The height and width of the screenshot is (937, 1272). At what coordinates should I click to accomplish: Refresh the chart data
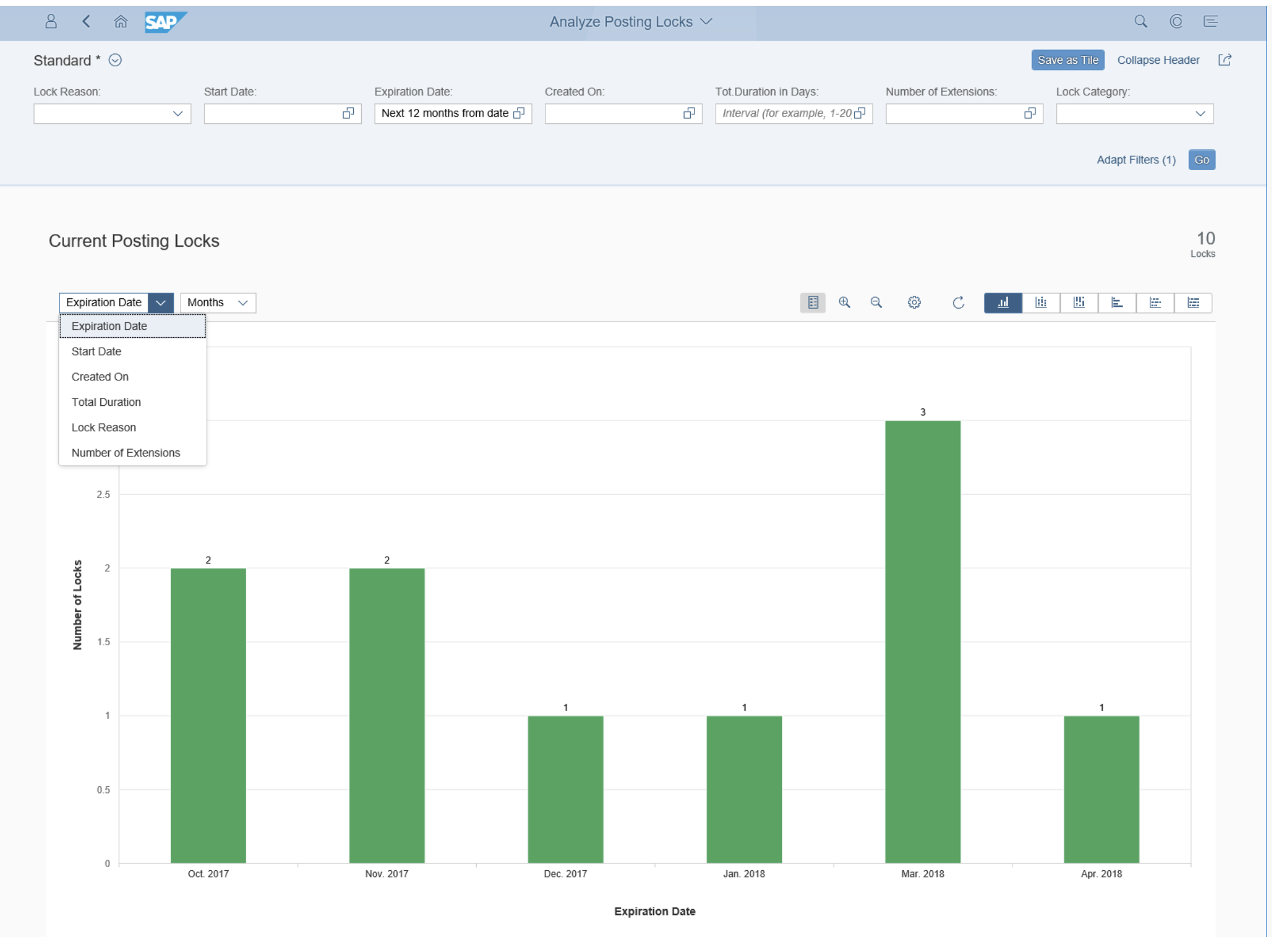tap(958, 303)
